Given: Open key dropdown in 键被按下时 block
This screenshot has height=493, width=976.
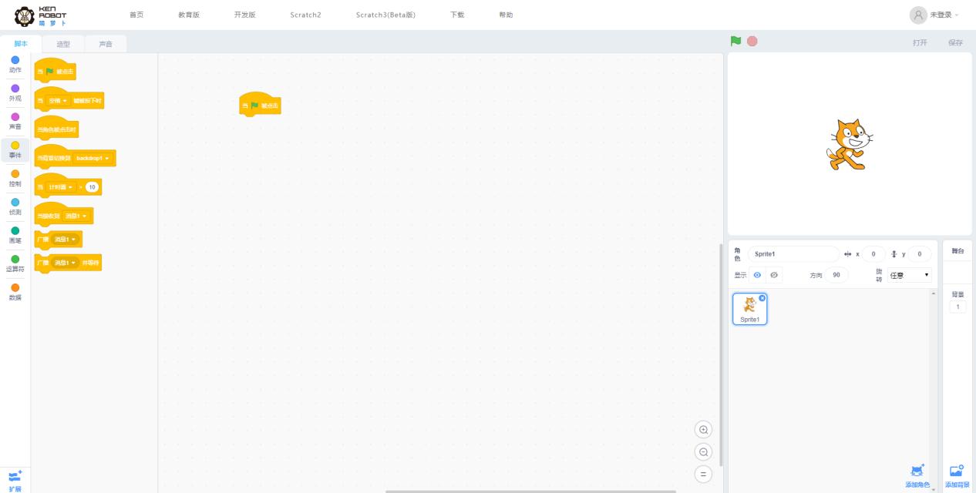Looking at the screenshot, I should [x=58, y=101].
